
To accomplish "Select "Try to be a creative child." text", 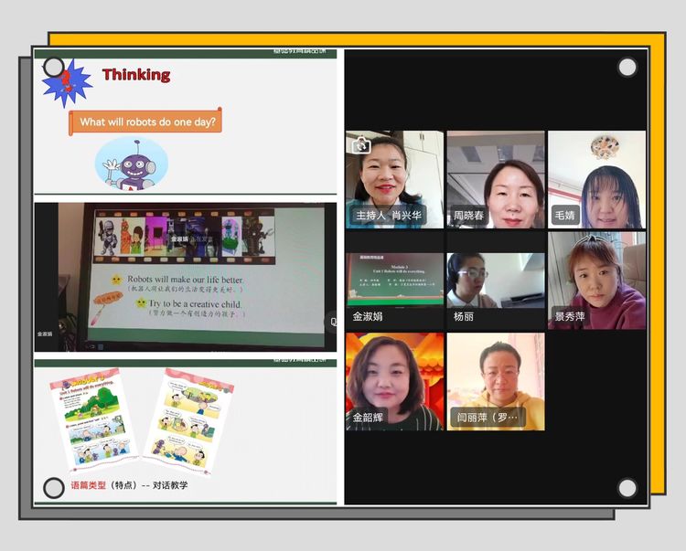I will pyautogui.click(x=195, y=303).
